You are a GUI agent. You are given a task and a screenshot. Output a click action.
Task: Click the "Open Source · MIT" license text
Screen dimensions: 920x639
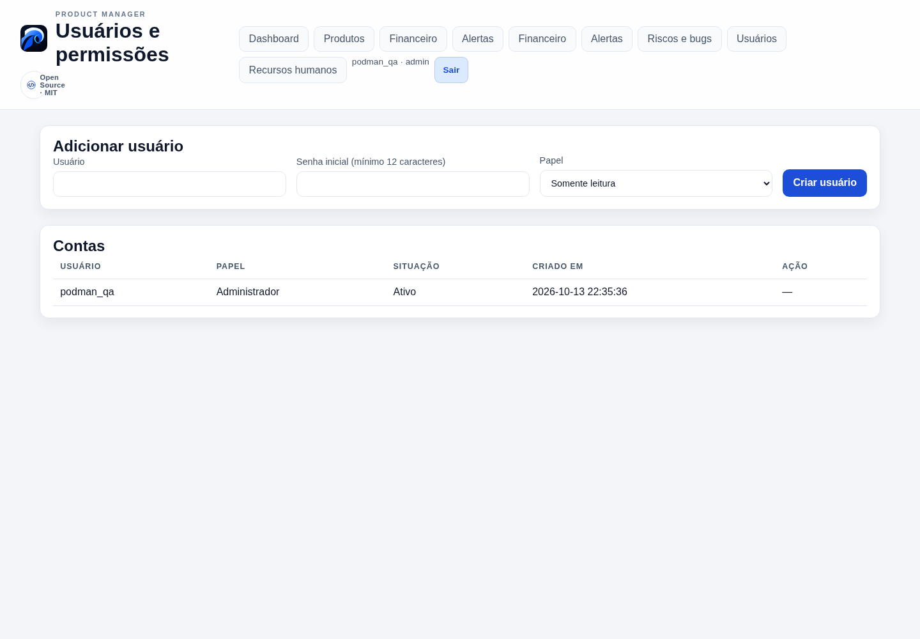[x=52, y=85]
